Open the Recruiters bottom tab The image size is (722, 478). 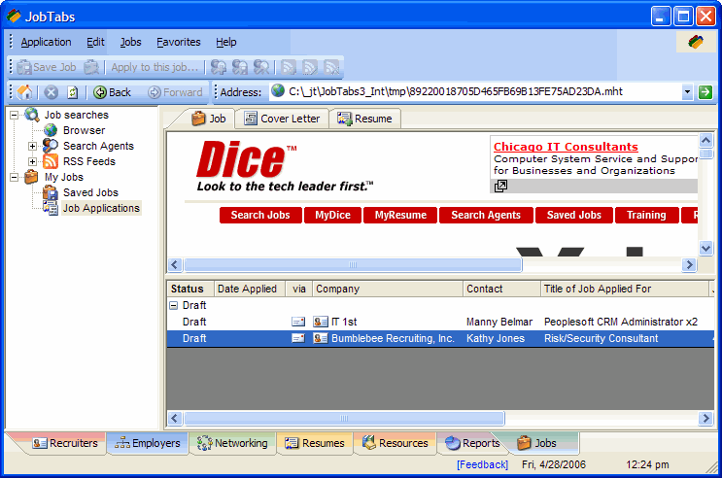(65, 443)
